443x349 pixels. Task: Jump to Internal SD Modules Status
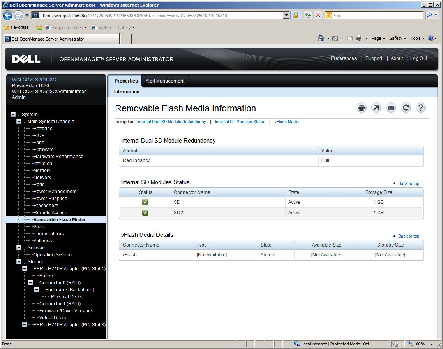coord(240,122)
